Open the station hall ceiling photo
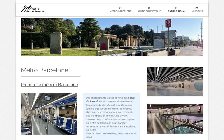The width and height of the screenshot is (224, 140). [175, 82]
